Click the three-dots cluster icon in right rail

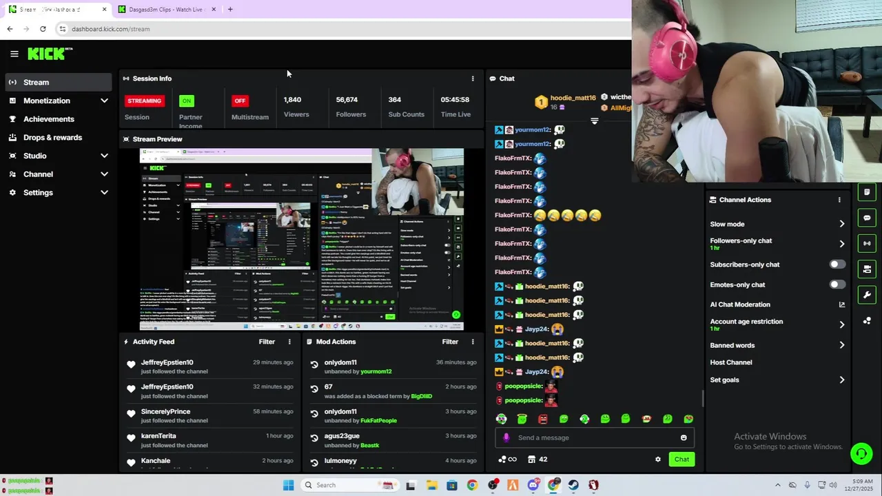point(867,321)
